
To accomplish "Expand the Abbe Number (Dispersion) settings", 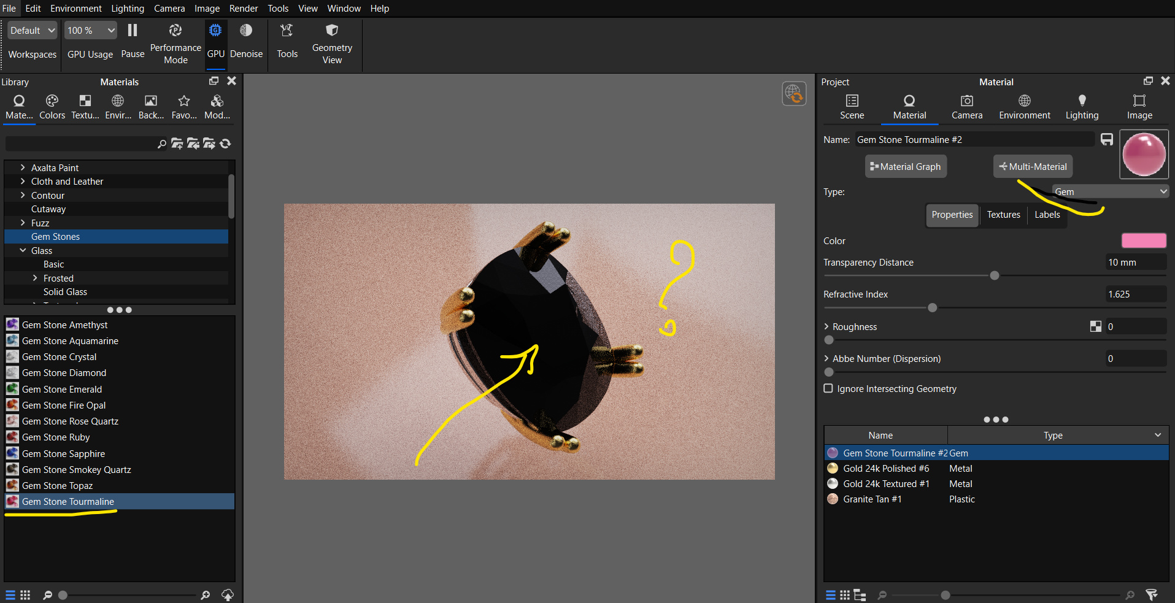I will (x=826, y=358).
